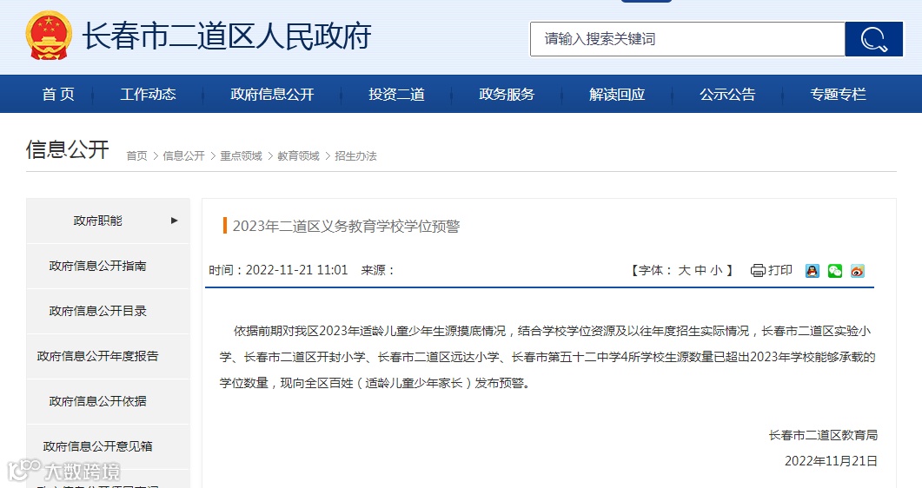Image resolution: width=922 pixels, height=488 pixels.
Task: Go to the 投资二道 section
Action: 396,94
